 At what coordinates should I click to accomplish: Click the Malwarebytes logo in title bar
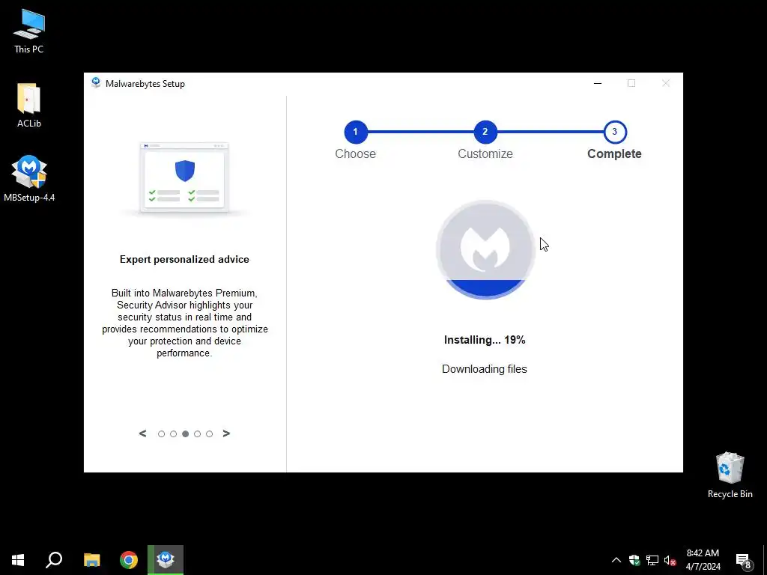pos(96,82)
